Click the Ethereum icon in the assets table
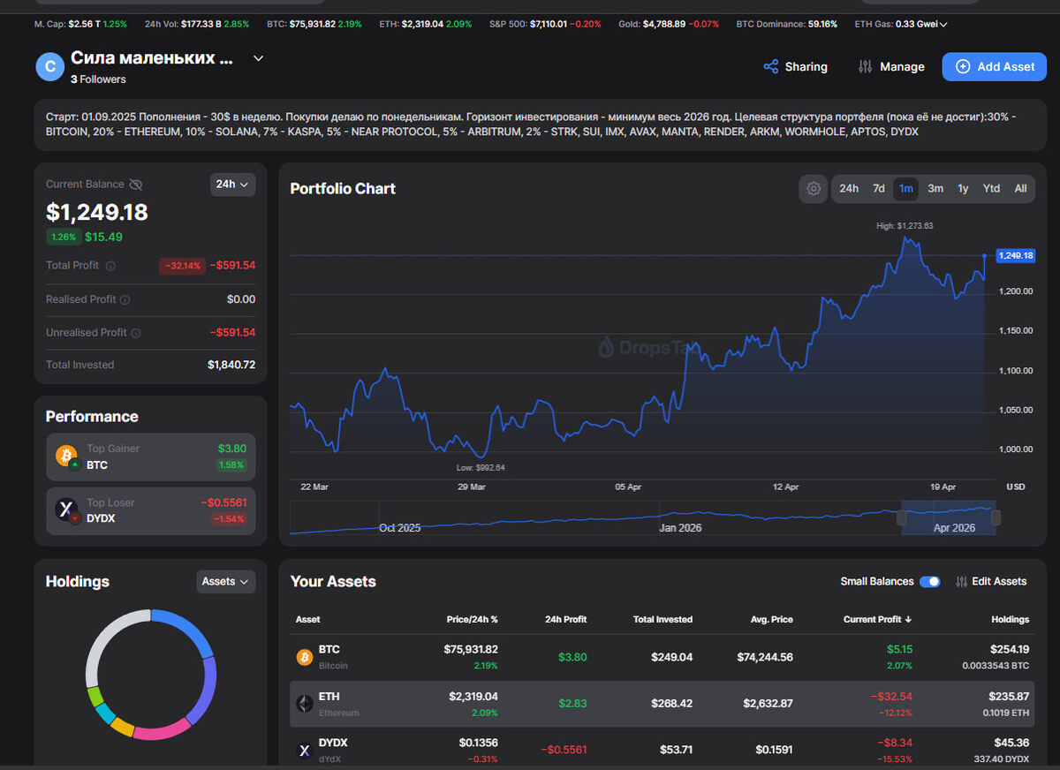This screenshot has height=770, width=1060. click(x=304, y=704)
